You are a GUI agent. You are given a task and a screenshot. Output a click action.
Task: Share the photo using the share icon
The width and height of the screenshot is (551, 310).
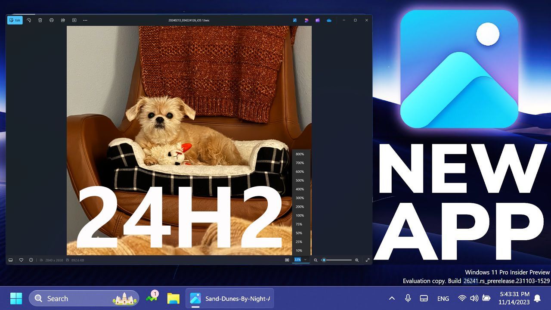63,20
